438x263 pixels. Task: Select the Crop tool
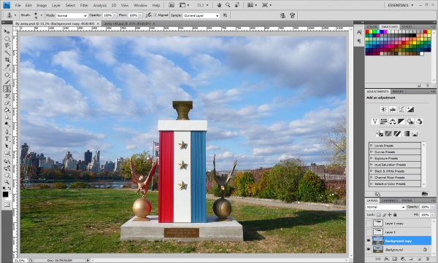point(7,60)
